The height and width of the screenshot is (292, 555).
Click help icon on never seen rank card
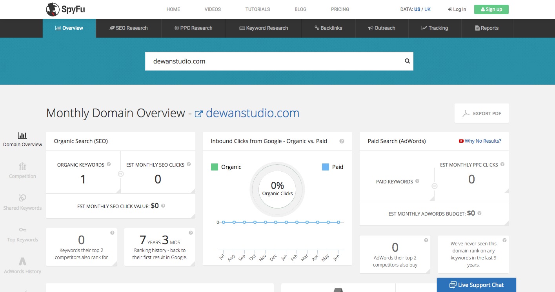(504, 240)
